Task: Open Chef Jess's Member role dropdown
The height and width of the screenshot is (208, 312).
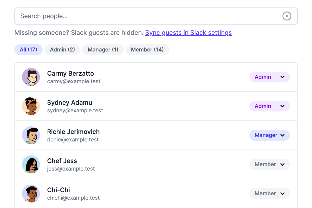Action: (x=270, y=164)
